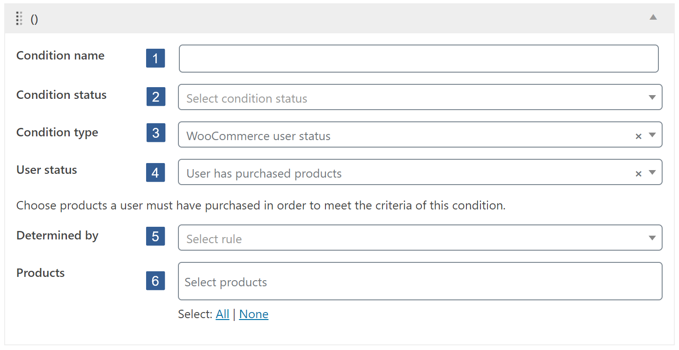Click the () panel title

pyautogui.click(x=35, y=19)
